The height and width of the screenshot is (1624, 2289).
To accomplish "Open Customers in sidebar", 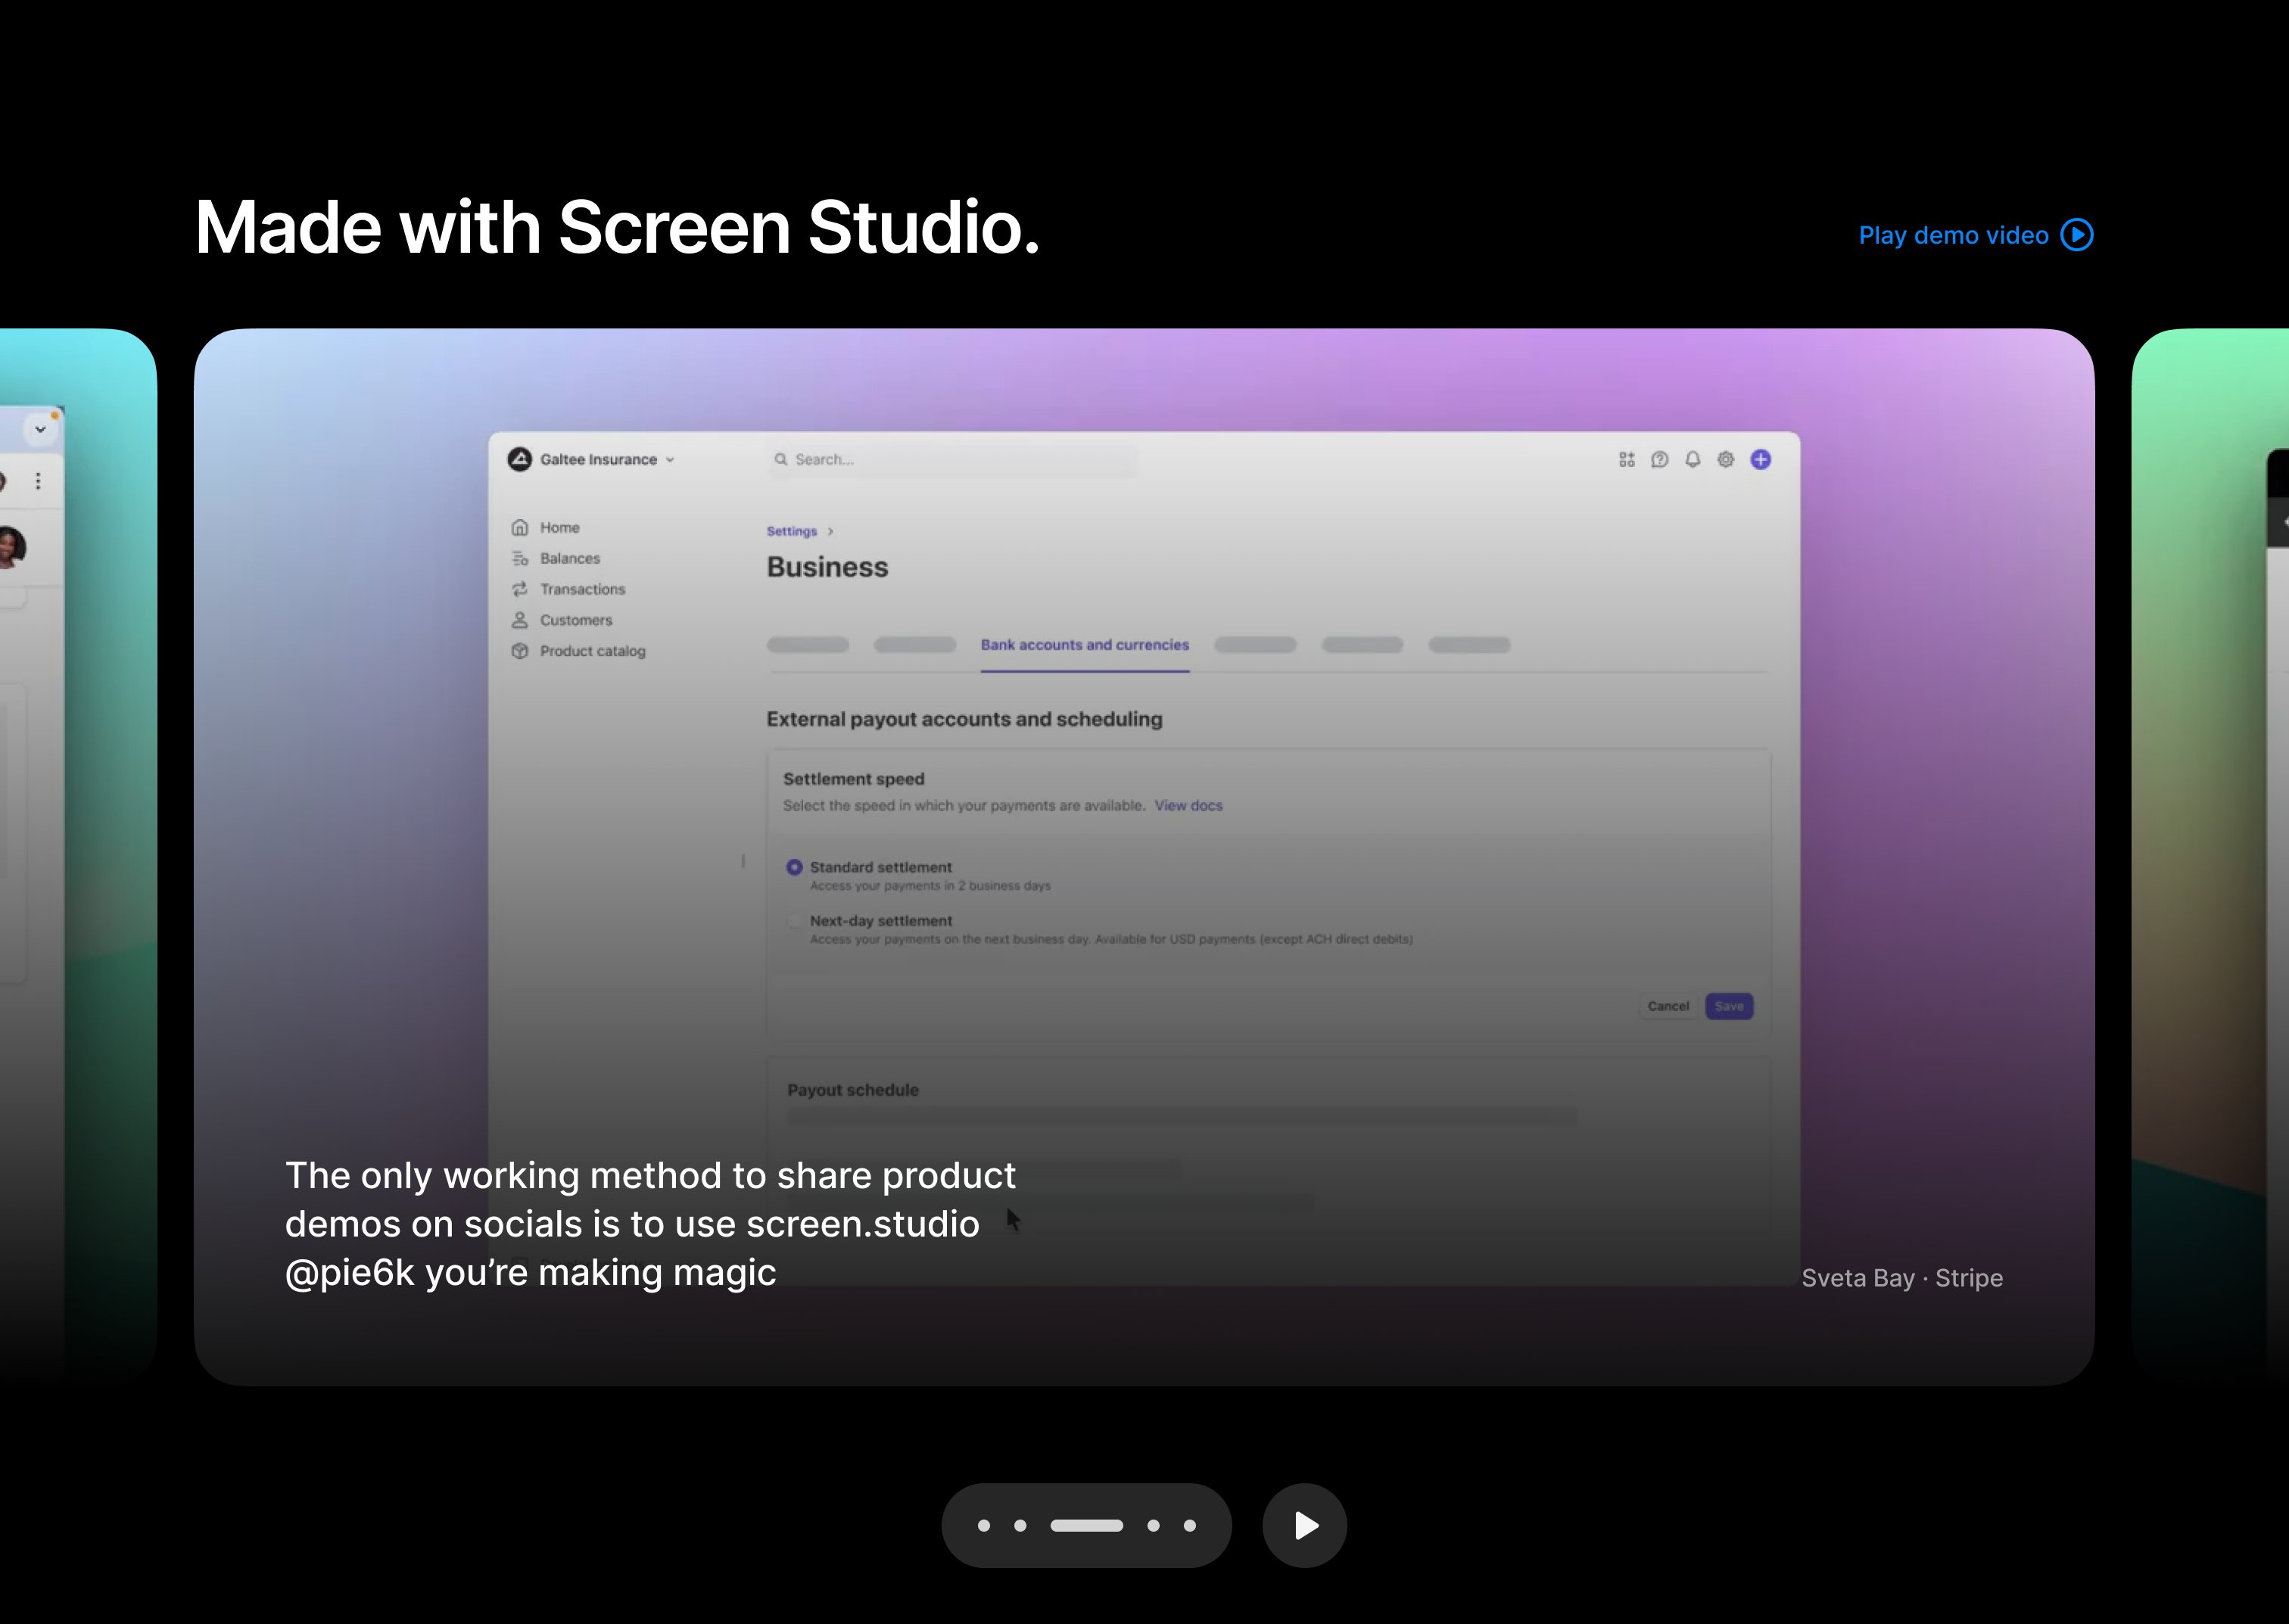I will click(x=576, y=620).
